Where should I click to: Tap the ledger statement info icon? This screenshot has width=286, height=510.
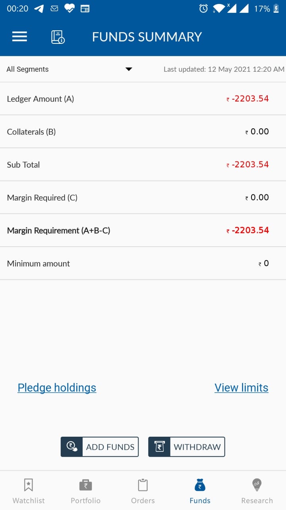tap(58, 37)
